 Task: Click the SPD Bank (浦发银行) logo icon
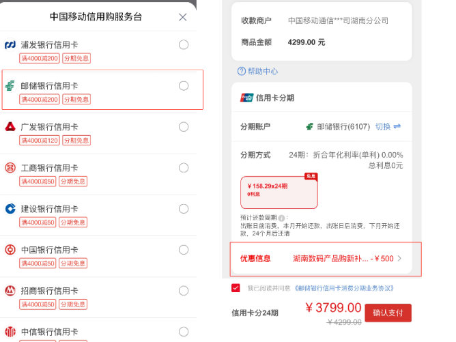pos(10,45)
